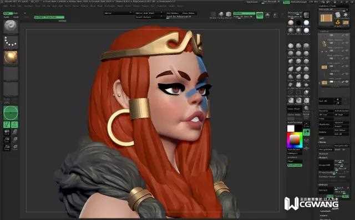Toggle eye visibility on the selected bottom subtool
Viewport: 355px width, 220px height.
[347, 82]
